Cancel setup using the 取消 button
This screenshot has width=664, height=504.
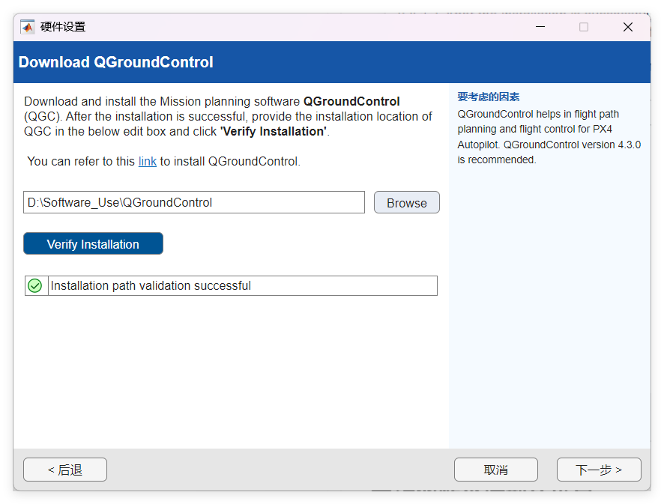495,470
